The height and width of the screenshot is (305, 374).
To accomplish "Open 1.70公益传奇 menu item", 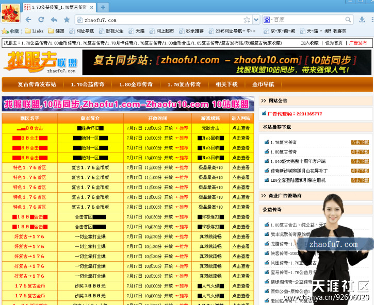I will 88,84.
